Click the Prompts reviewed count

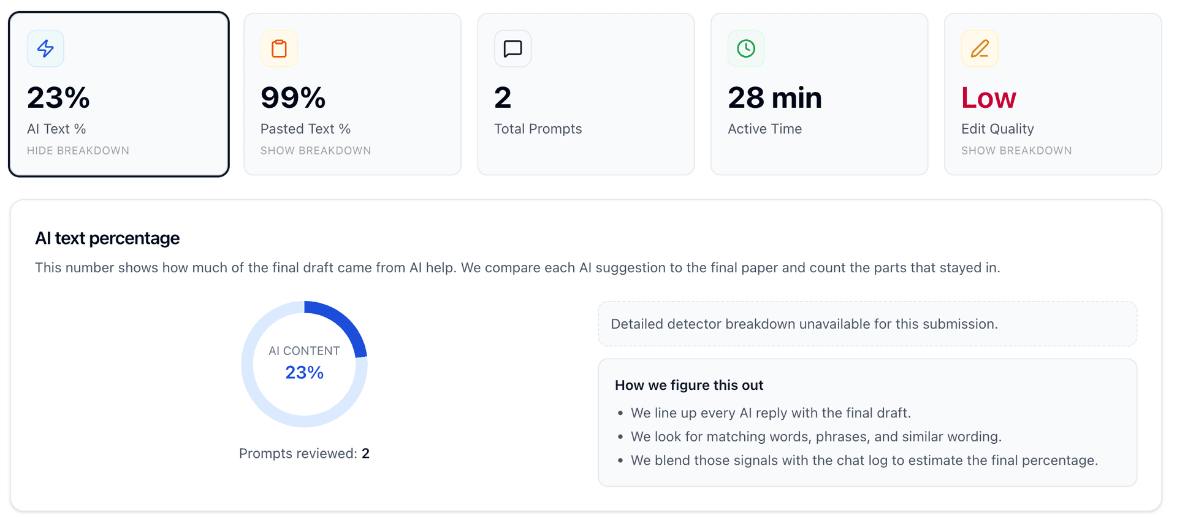305,453
